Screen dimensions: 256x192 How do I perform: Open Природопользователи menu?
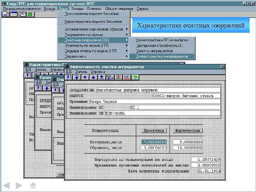[x=22, y=9]
